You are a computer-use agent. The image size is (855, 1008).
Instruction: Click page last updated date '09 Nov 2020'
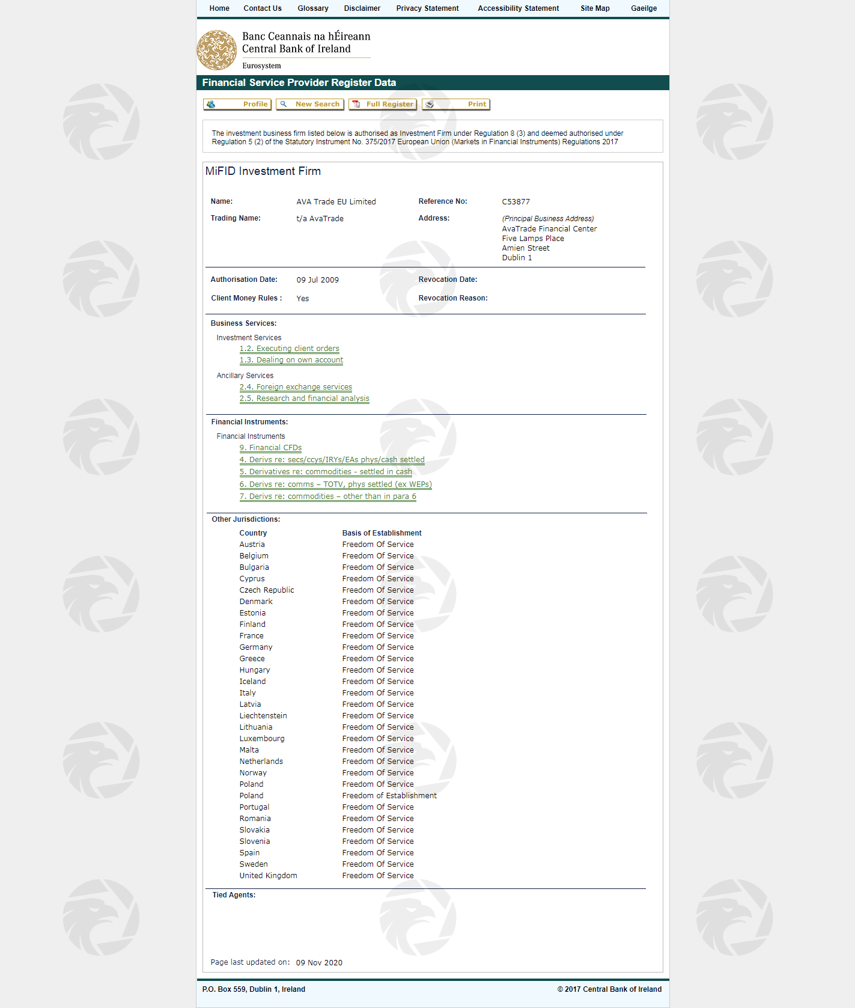[319, 963]
